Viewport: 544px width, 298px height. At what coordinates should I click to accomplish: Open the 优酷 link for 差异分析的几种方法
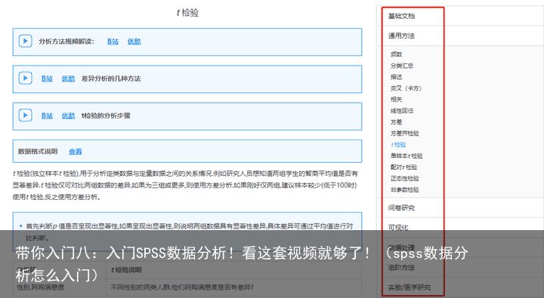pyautogui.click(x=68, y=78)
